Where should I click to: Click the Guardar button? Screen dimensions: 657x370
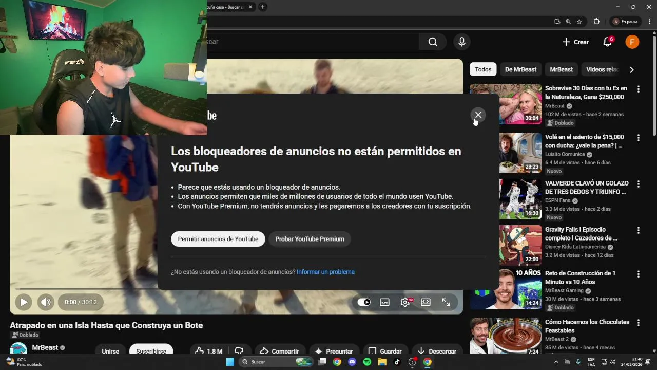[x=385, y=351]
